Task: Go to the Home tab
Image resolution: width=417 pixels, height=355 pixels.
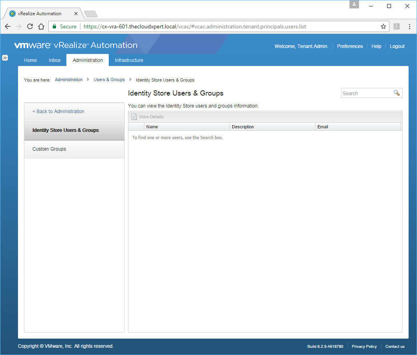Action: 30,60
